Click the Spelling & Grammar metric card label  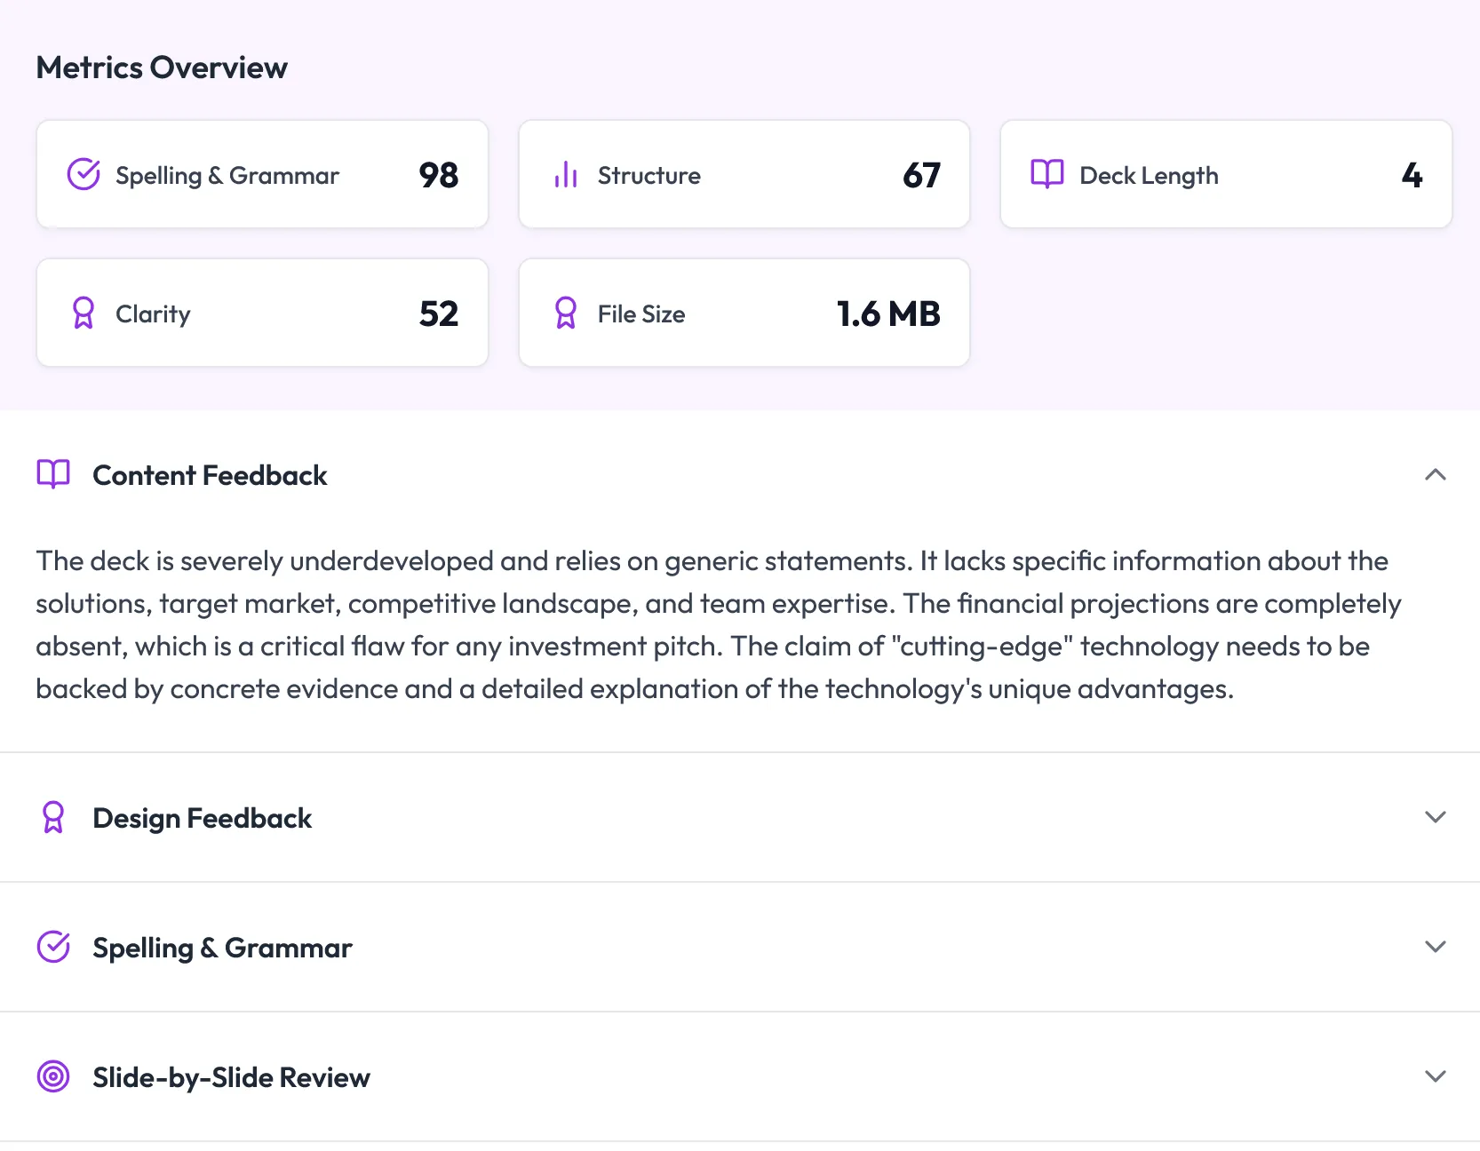(227, 176)
